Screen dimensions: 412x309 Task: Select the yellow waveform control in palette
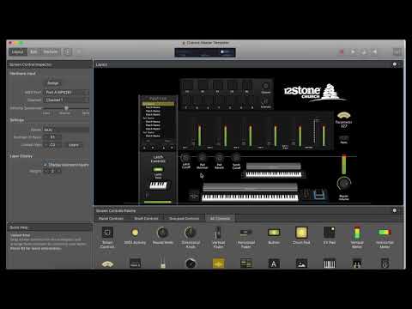(219, 264)
